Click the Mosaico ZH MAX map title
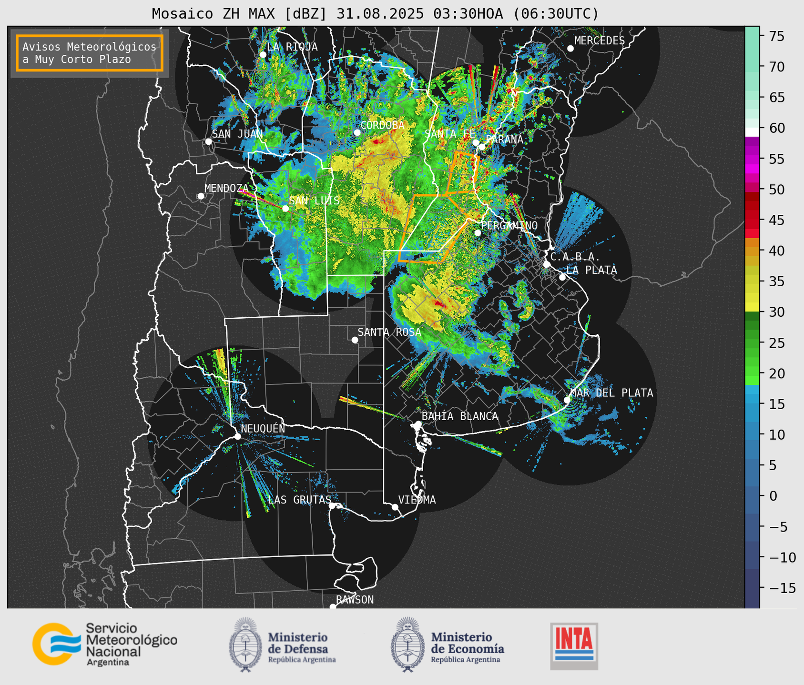Image resolution: width=804 pixels, height=685 pixels. point(375,14)
